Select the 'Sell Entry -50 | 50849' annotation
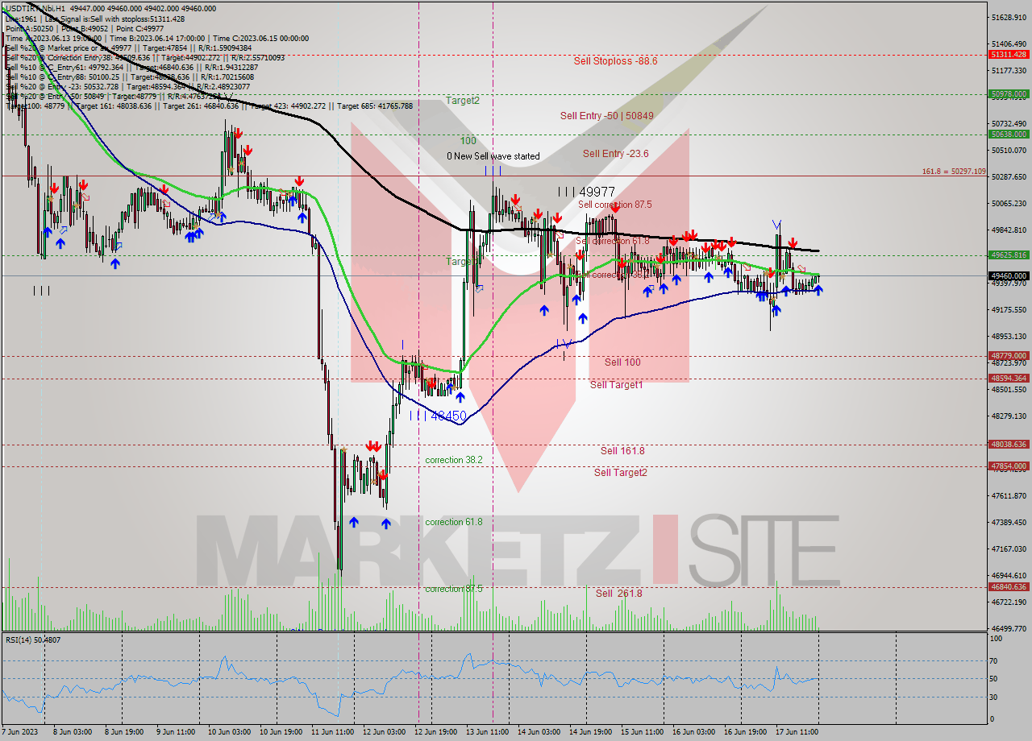 coord(606,116)
